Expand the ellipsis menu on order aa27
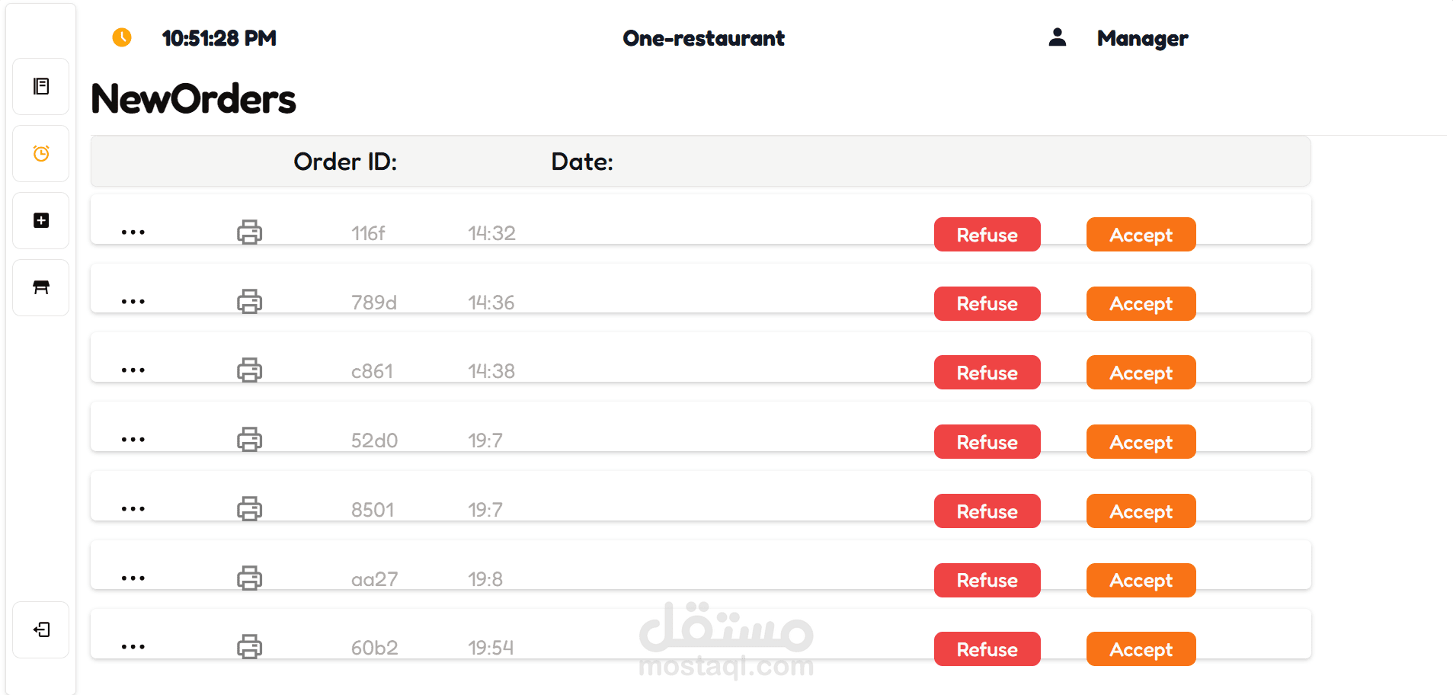The width and height of the screenshot is (1453, 695). click(x=133, y=578)
